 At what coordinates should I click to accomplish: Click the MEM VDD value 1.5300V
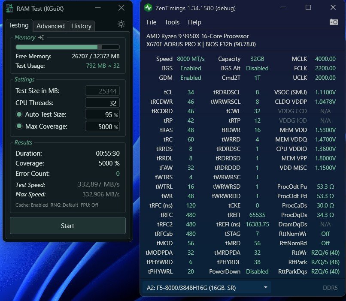pyautogui.click(x=325, y=130)
